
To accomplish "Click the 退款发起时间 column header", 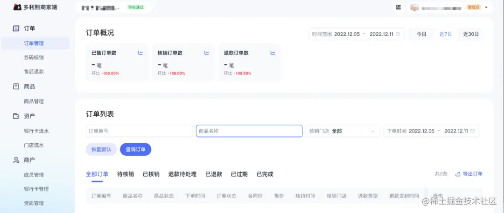I will pyautogui.click(x=404, y=196).
